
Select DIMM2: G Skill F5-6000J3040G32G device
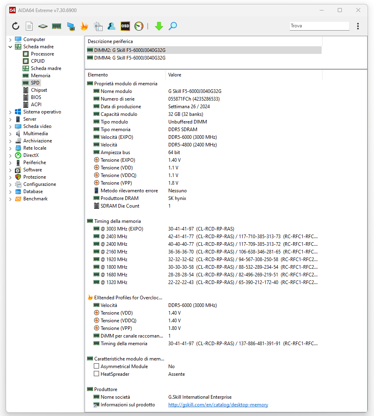(204, 50)
